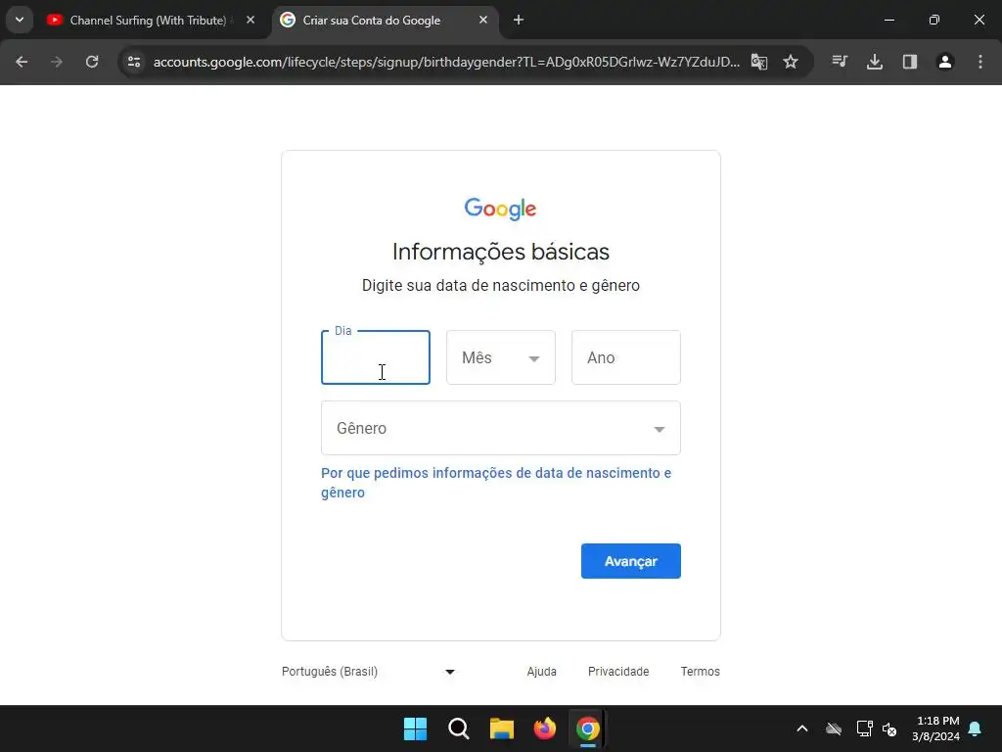Viewport: 1002px width, 752px height.
Task: Add a new browser tab
Action: [x=519, y=20]
